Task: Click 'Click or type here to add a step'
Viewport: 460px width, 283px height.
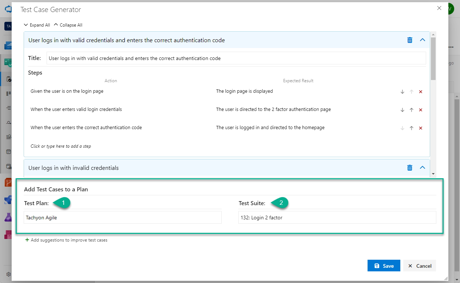Action: [x=61, y=146]
